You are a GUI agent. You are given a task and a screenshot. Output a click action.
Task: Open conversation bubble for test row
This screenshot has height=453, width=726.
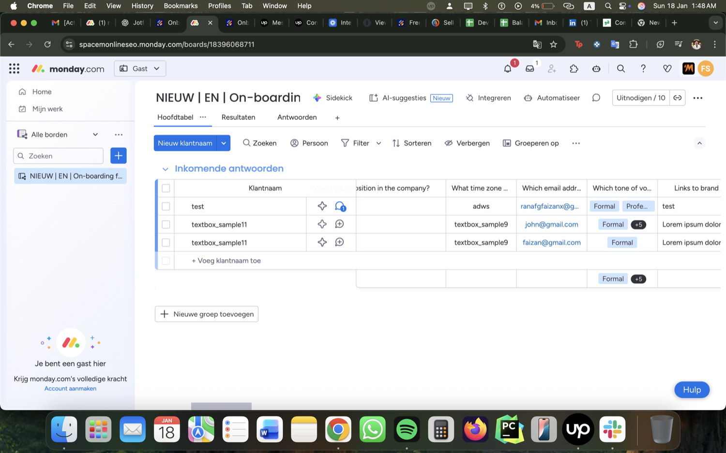point(340,206)
